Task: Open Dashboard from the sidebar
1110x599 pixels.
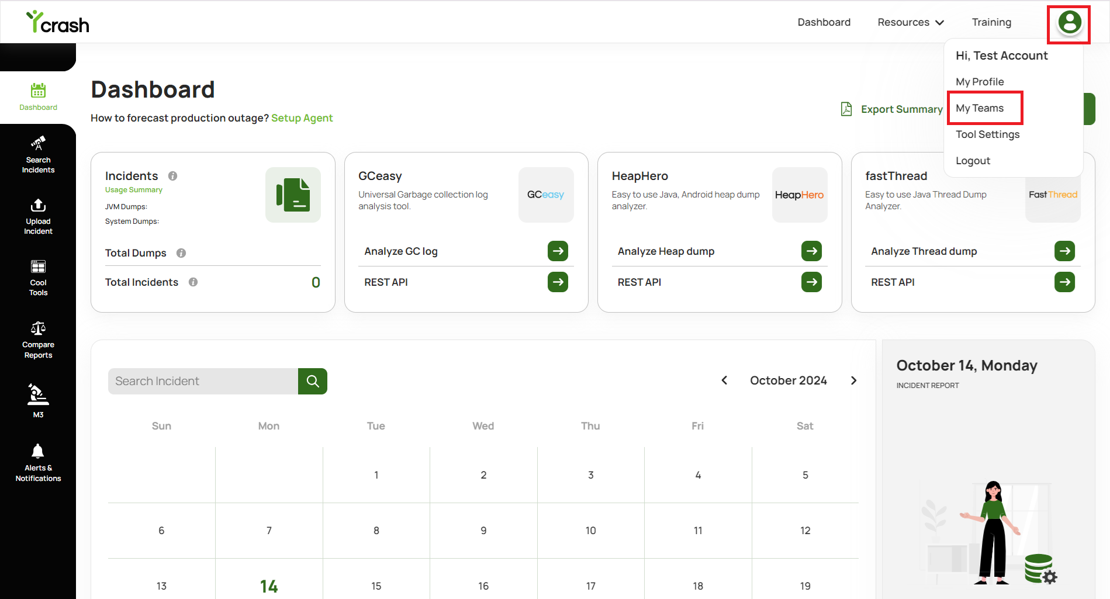Action: click(38, 97)
